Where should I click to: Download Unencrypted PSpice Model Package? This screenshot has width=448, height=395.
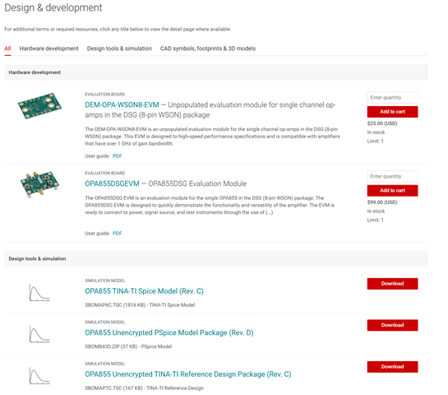(x=392, y=325)
